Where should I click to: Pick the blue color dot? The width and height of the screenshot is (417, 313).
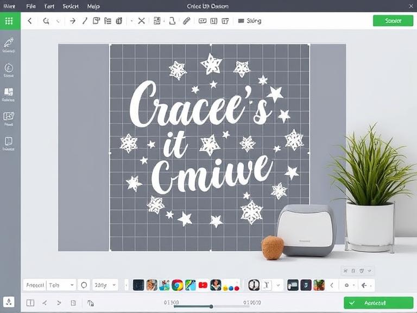click(231, 288)
